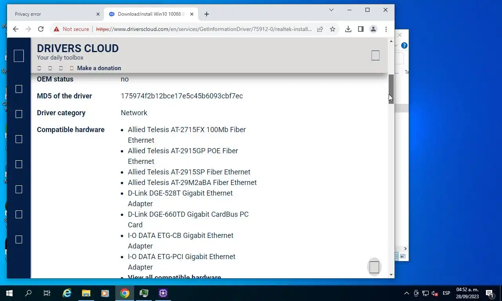The image size is (502, 301).
Task: Focus the driverscloud.com address bar
Action: (204, 29)
